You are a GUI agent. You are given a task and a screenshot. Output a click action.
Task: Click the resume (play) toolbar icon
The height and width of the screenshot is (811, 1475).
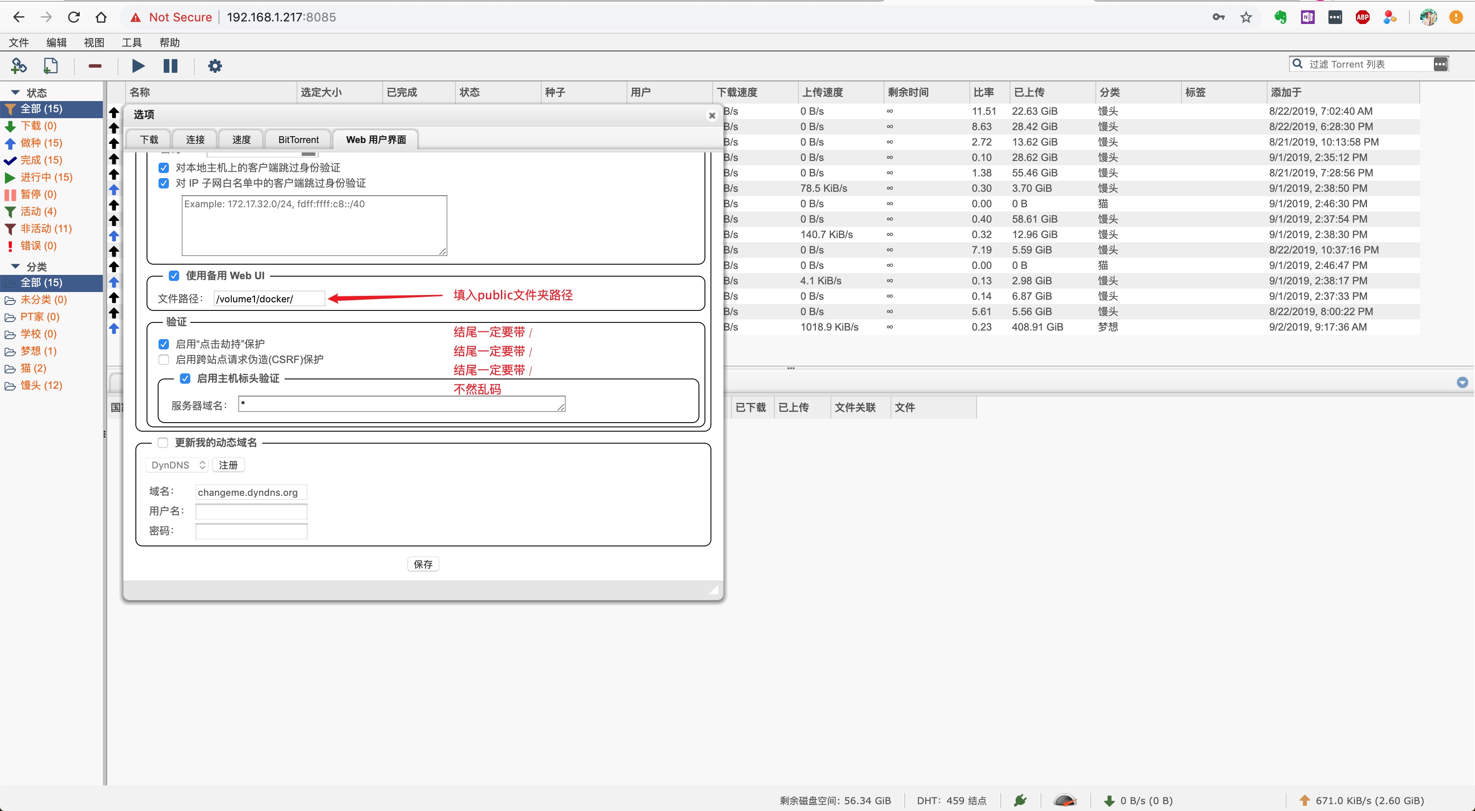[138, 66]
